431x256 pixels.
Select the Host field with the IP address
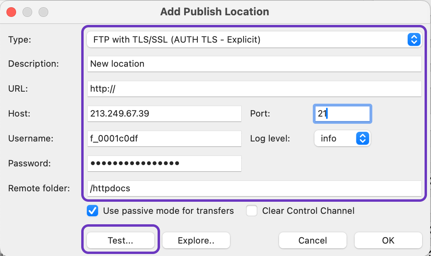tap(164, 114)
